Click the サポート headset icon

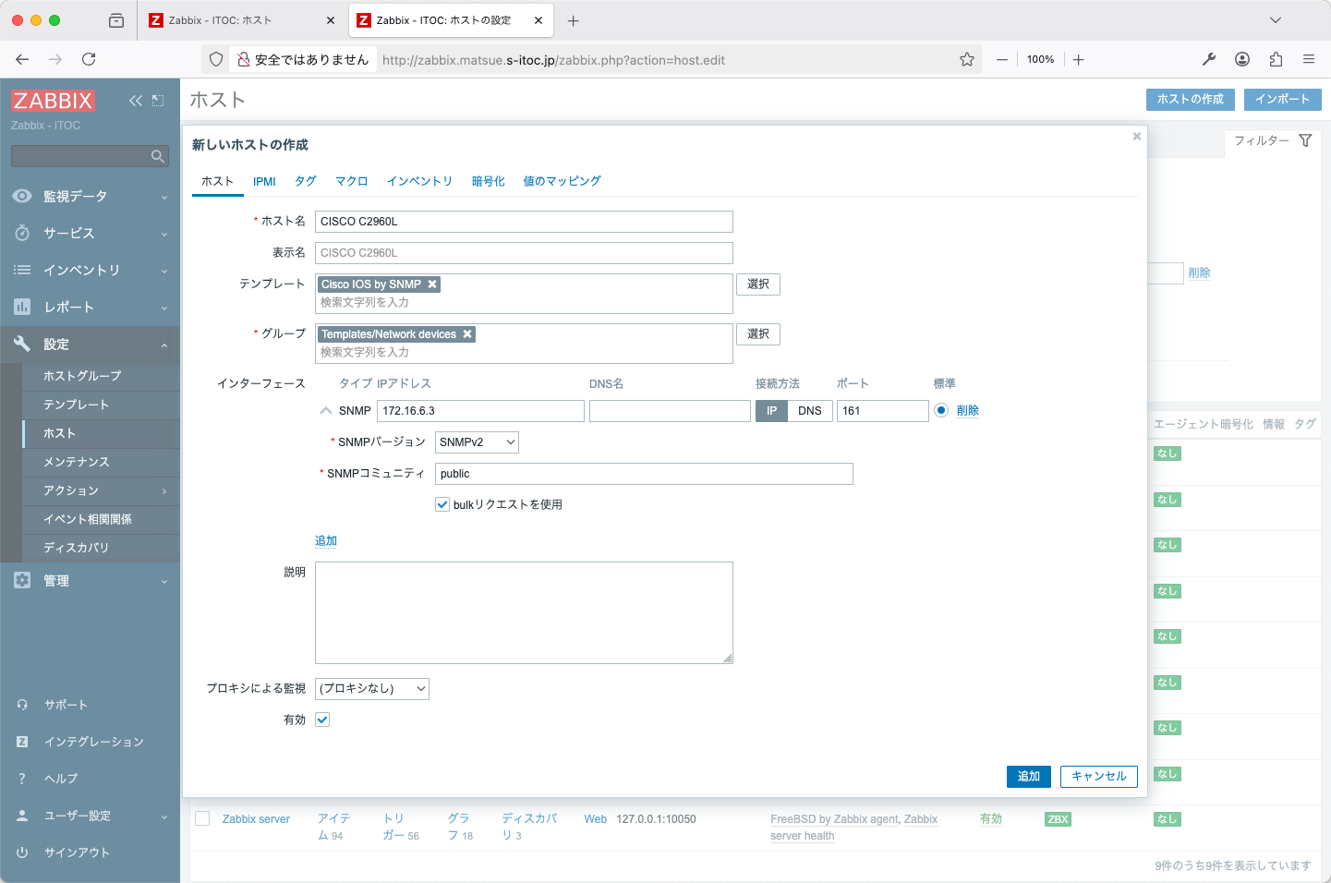[22, 705]
